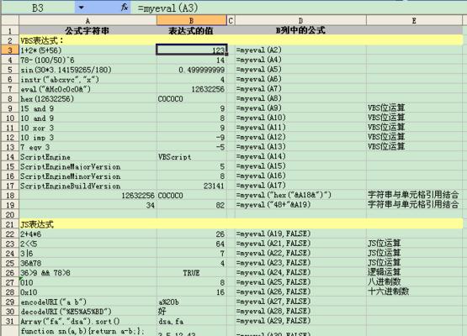Select column B header
Image resolution: width=467 pixels, height=336 pixels.
pyautogui.click(x=191, y=20)
